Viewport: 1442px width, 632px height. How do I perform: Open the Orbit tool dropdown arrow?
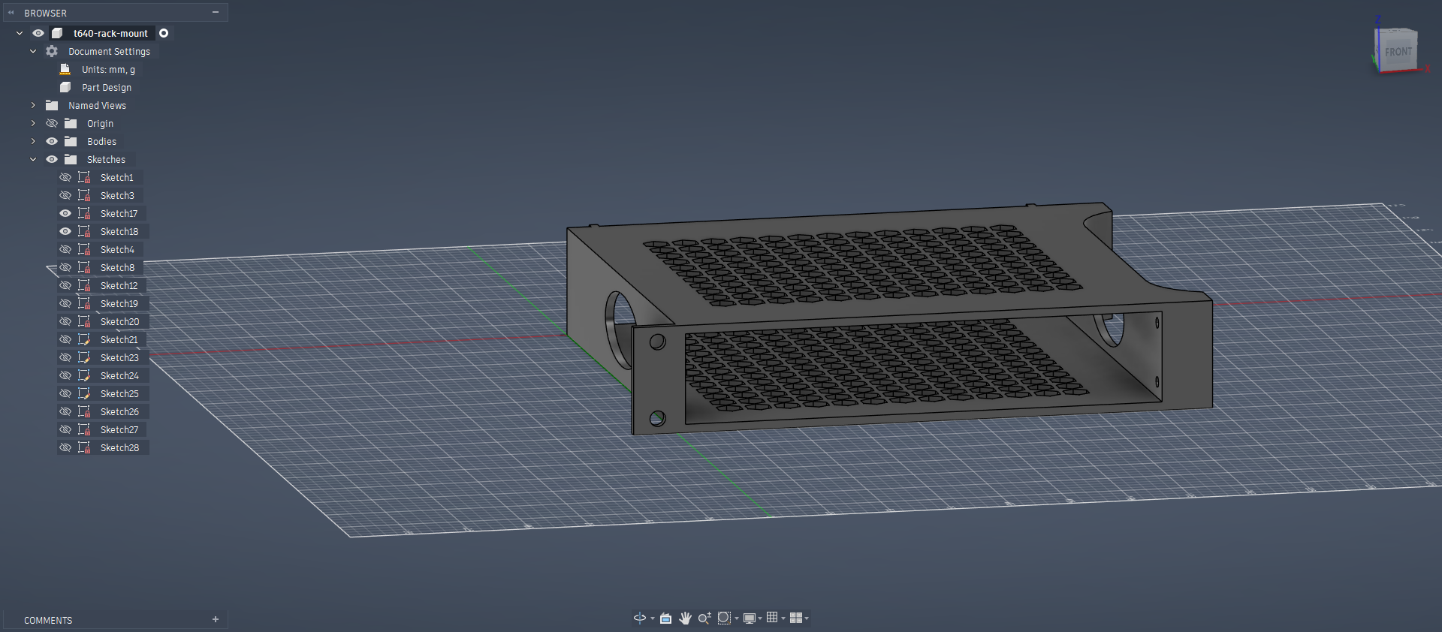click(652, 618)
